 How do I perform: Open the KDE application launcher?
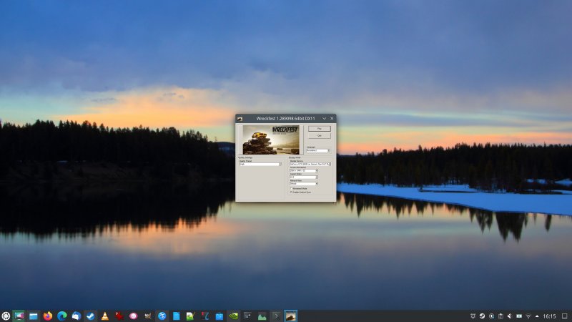pyautogui.click(x=6, y=316)
